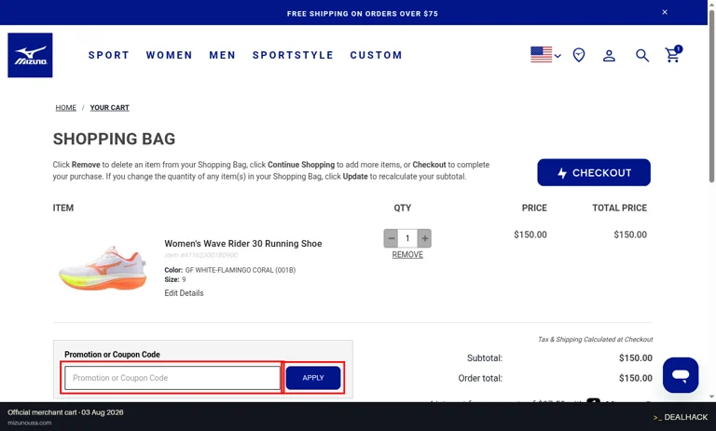This screenshot has width=716, height=431.
Task: Click the free shipping banner text
Action: point(362,14)
